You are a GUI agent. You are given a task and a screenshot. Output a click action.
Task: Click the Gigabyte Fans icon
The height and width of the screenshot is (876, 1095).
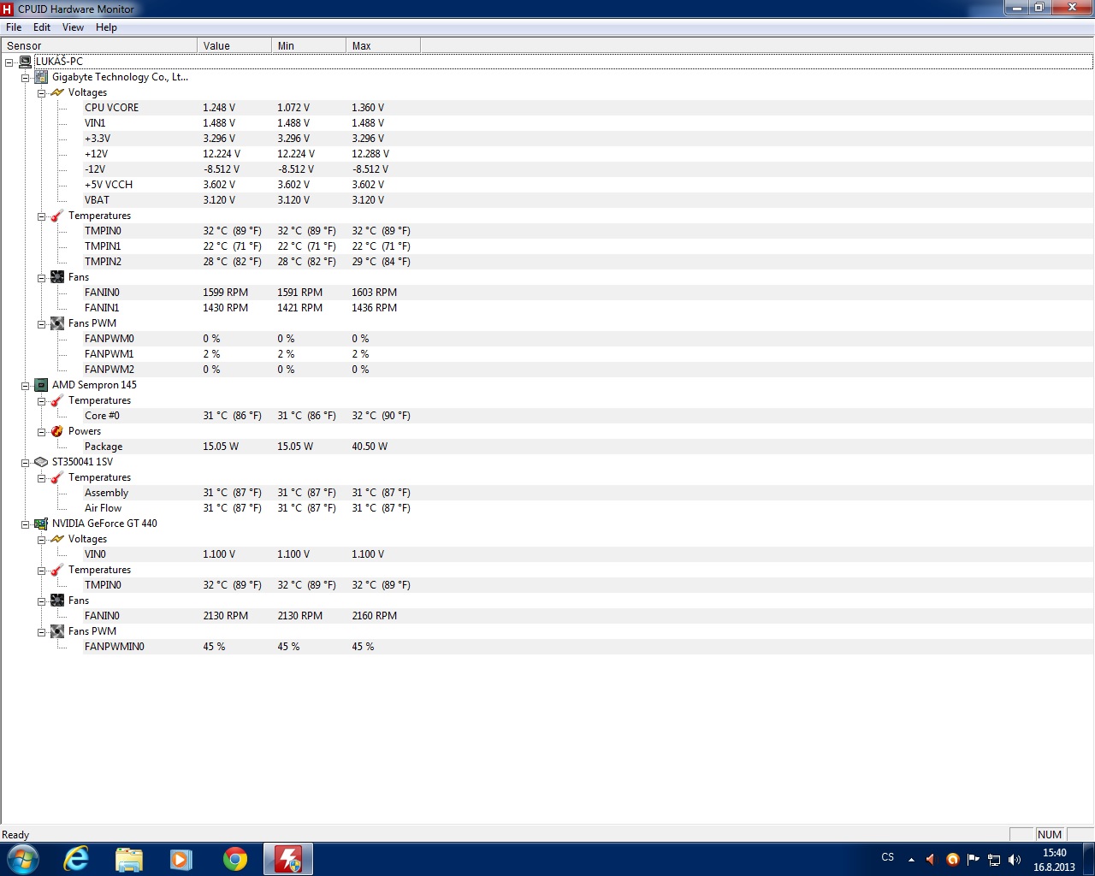point(57,277)
